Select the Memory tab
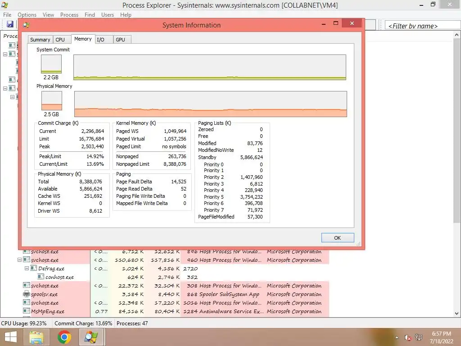Viewport: 461px width, 346px height. (83, 39)
